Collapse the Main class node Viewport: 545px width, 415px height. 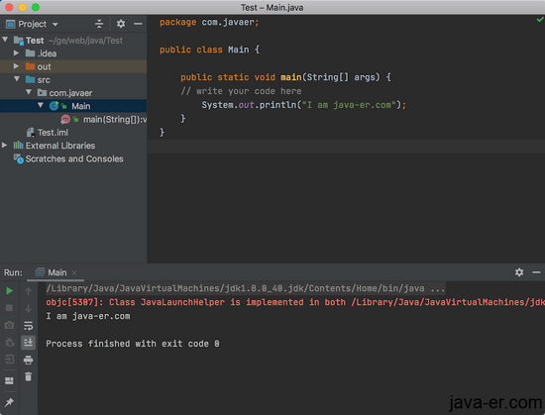click(41, 105)
